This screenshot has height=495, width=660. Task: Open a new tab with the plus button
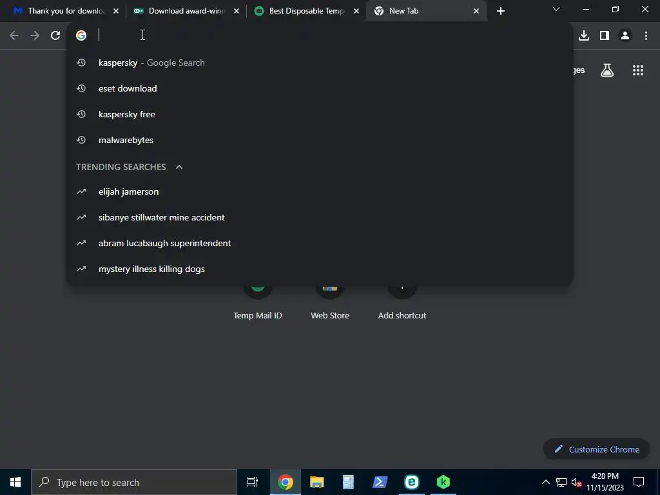[x=500, y=11]
